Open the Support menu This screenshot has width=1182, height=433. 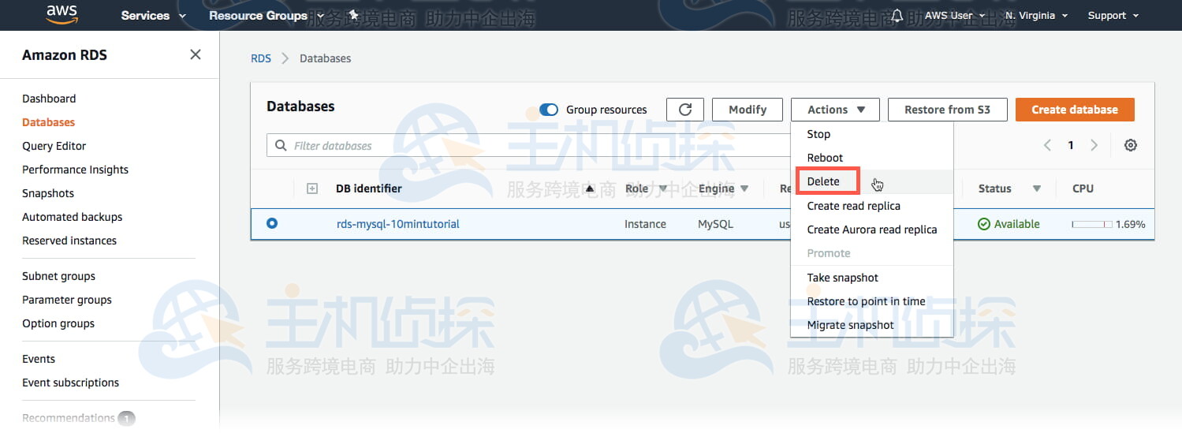point(1113,15)
